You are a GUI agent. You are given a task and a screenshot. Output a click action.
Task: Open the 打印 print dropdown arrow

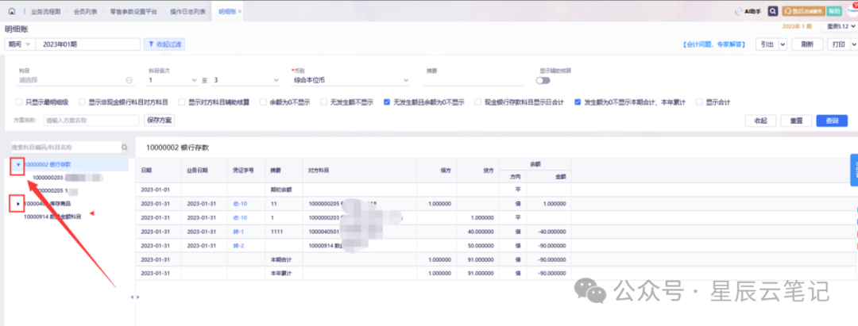853,44
